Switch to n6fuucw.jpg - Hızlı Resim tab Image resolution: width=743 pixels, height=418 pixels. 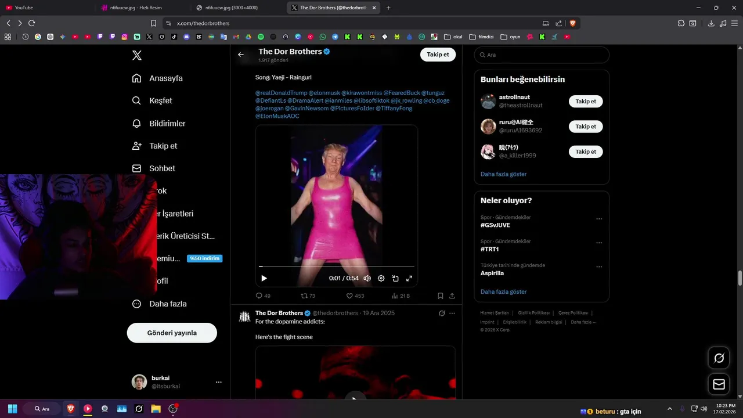pyautogui.click(x=143, y=8)
